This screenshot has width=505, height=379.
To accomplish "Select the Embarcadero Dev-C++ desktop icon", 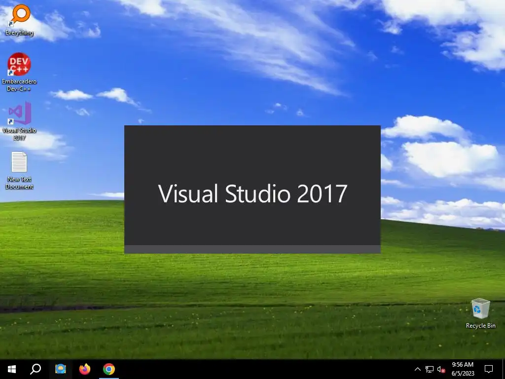I will click(19, 72).
